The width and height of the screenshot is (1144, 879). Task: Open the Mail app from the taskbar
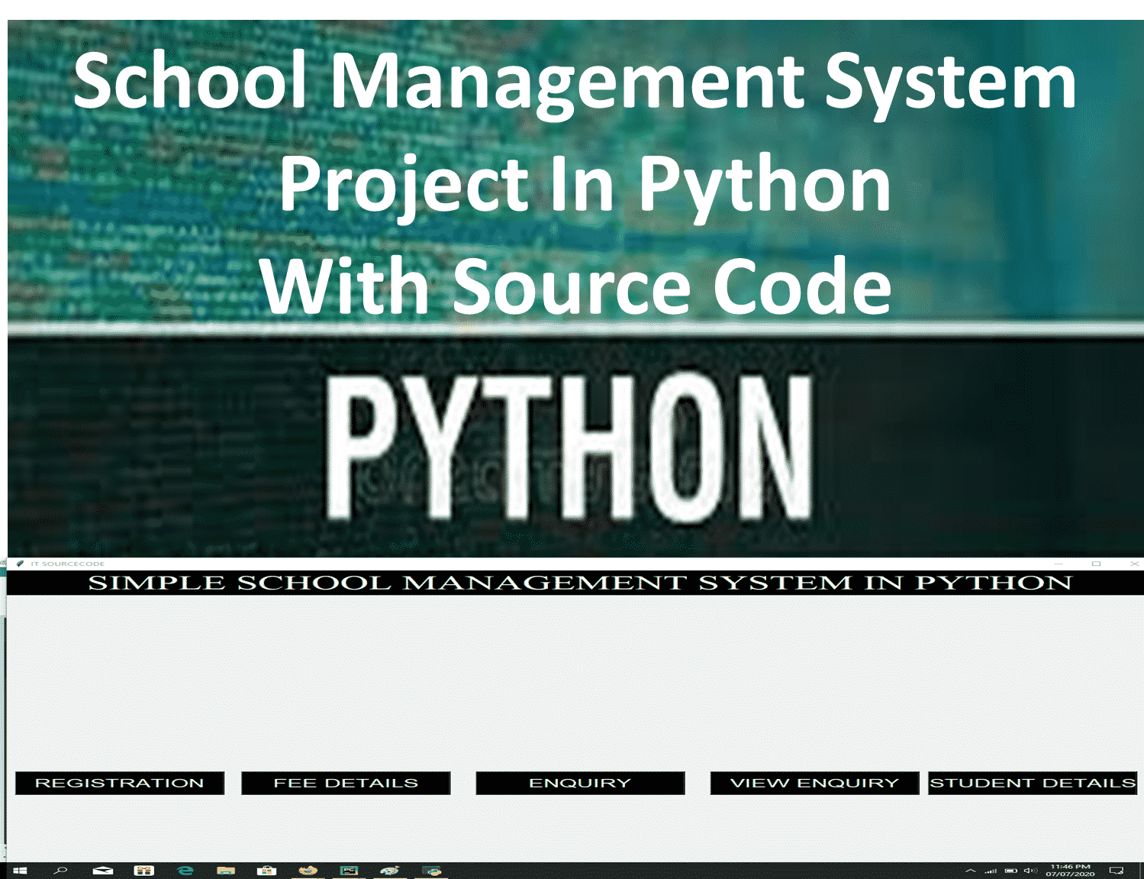pyautogui.click(x=102, y=870)
